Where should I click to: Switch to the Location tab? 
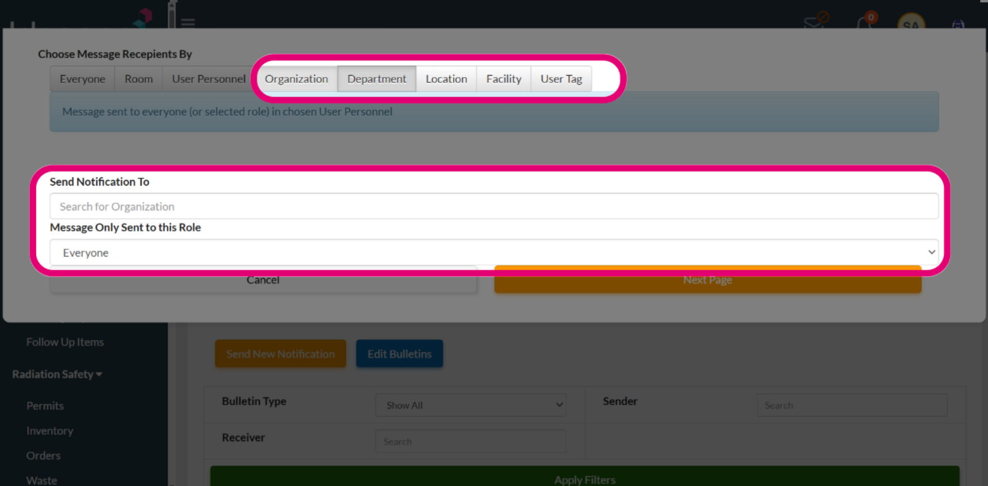(446, 79)
